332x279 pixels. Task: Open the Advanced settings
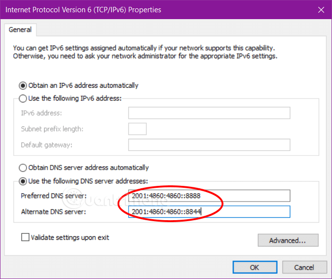(288, 240)
